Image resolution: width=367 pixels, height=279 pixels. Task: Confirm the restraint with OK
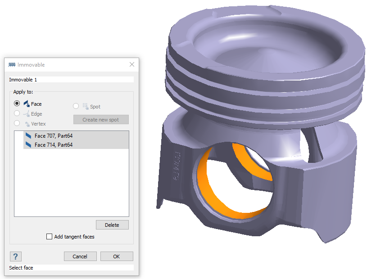pos(117,256)
